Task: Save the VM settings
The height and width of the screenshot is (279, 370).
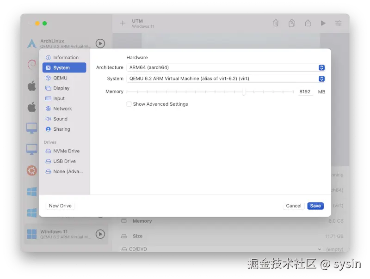Action: pos(315,206)
